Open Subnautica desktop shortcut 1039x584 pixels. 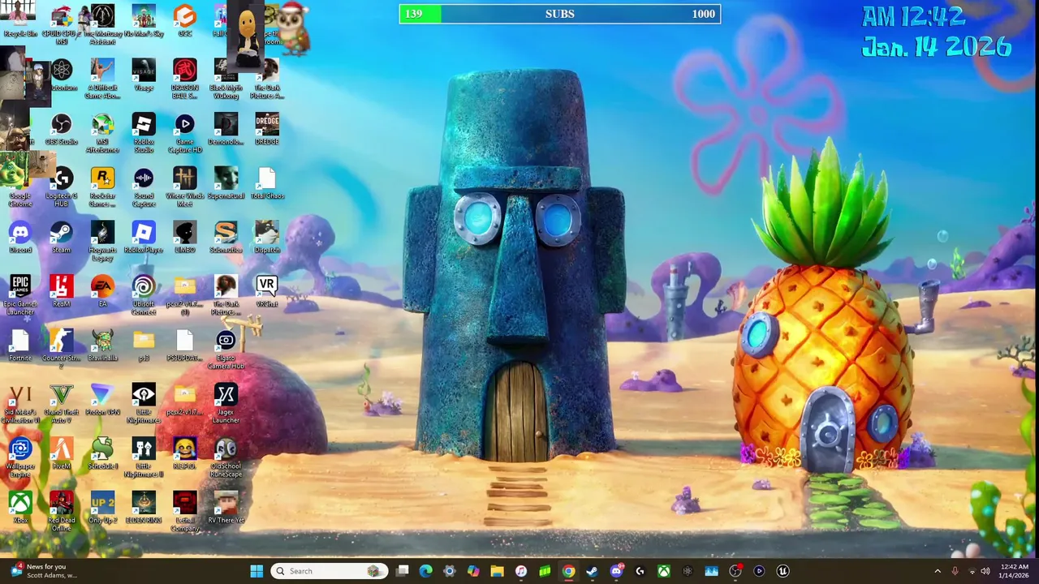pos(226,237)
